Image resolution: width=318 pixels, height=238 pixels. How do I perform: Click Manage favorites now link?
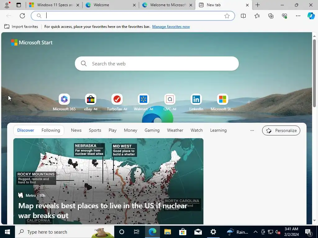point(171,27)
